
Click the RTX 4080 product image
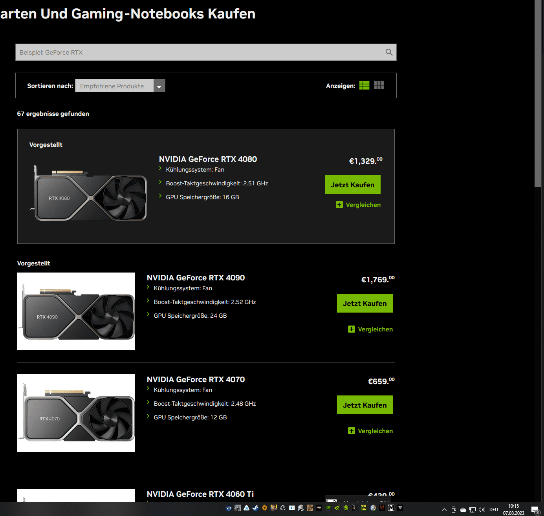click(x=89, y=194)
